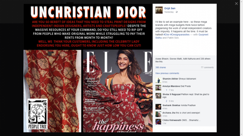Open the #Dior hashtag link
243x136 pixels.
(x=166, y=35)
